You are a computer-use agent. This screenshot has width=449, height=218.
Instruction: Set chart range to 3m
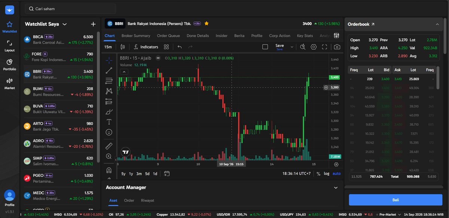pos(139,173)
